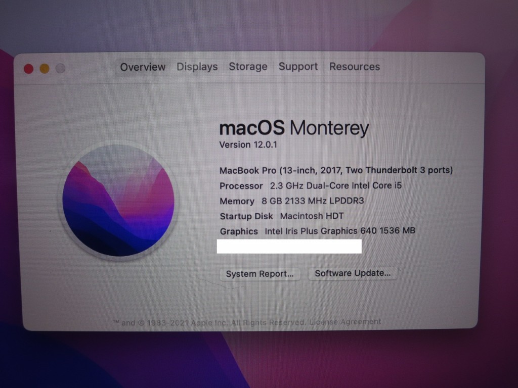Switch to the Overview tab
Image resolution: width=518 pixels, height=388 pixels.
[143, 67]
